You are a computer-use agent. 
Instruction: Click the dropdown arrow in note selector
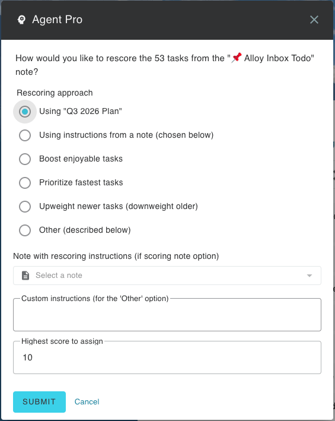310,276
